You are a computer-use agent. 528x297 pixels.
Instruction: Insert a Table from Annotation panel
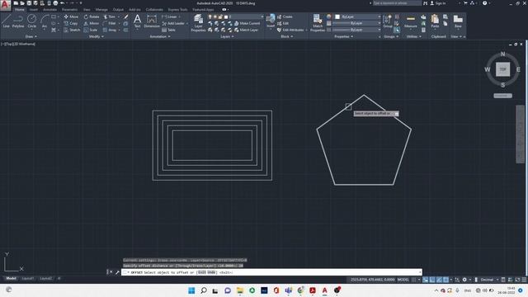point(168,30)
